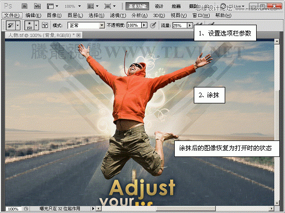Open the 滤镜(T) menu
Image resolution: width=285 pixels, height=213 pixels.
(x=118, y=15)
